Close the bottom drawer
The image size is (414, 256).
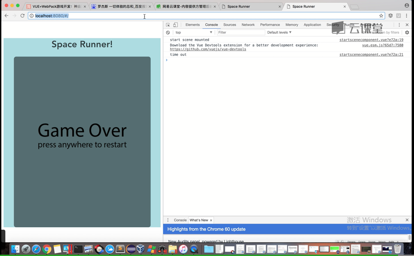pyautogui.click(x=407, y=220)
